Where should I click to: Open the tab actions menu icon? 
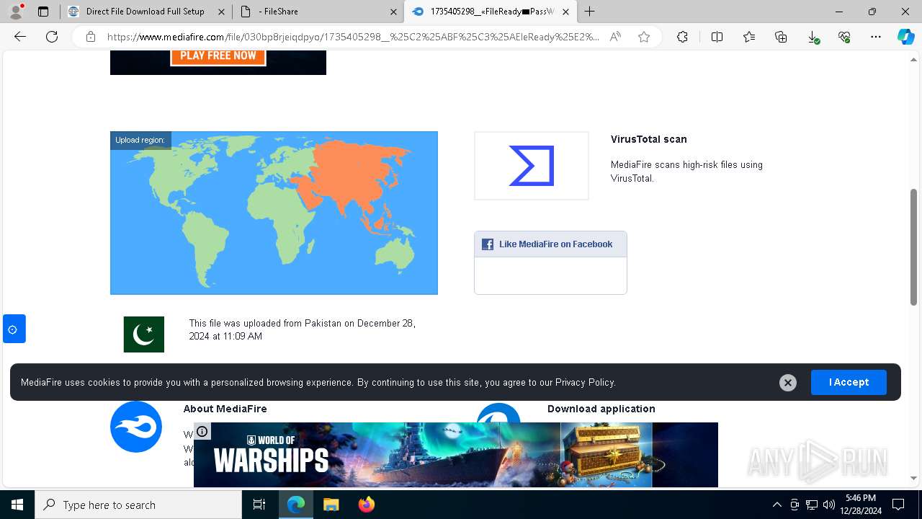(43, 12)
